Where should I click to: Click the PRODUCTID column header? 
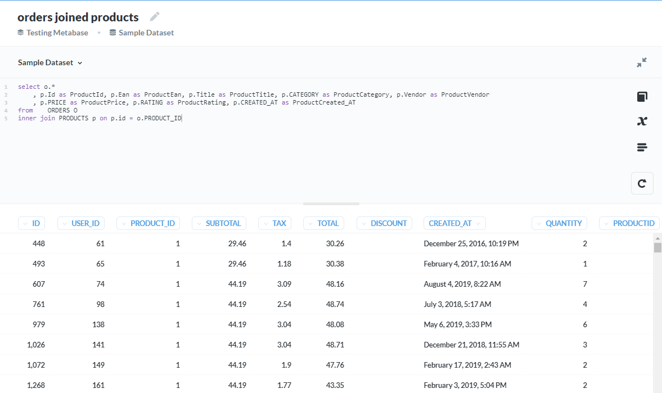point(629,223)
